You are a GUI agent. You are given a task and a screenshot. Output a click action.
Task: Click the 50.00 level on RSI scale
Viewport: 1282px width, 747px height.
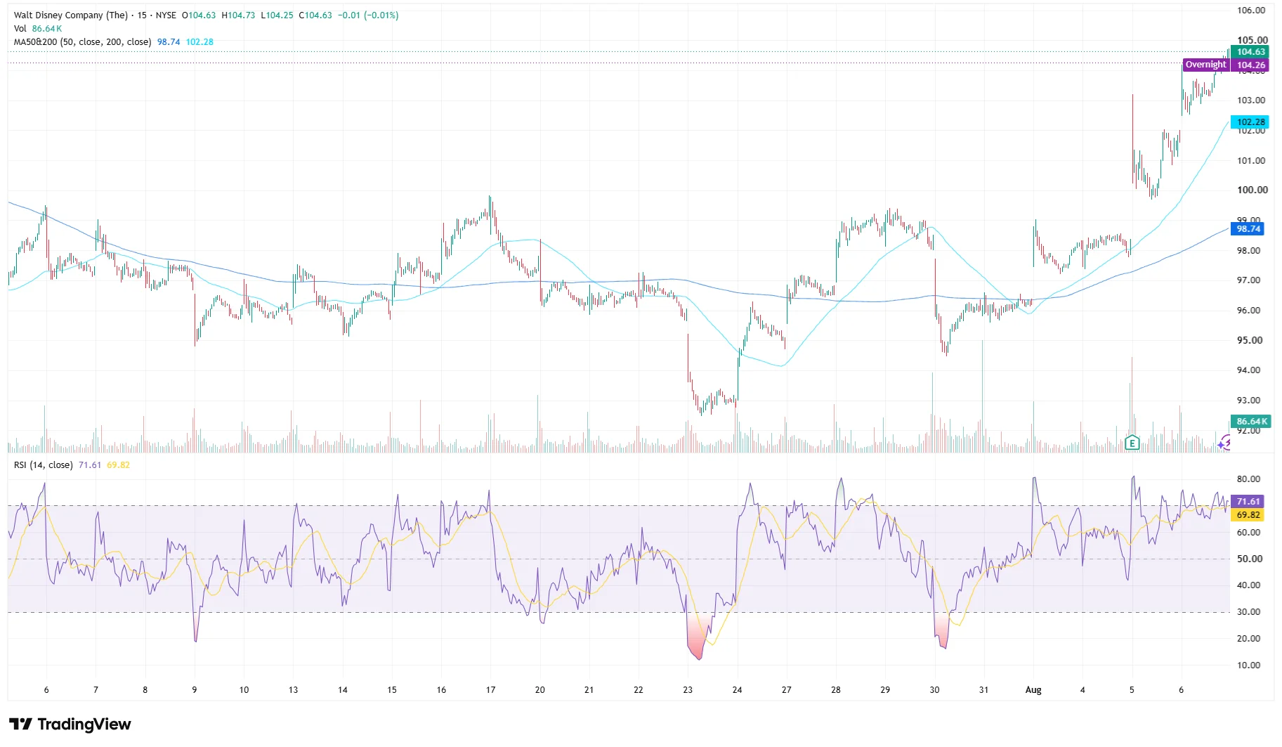point(1250,559)
